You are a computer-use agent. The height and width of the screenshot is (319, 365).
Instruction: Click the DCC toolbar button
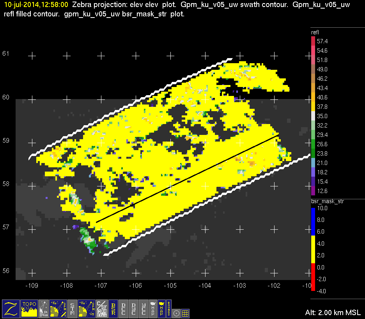pos(124,308)
